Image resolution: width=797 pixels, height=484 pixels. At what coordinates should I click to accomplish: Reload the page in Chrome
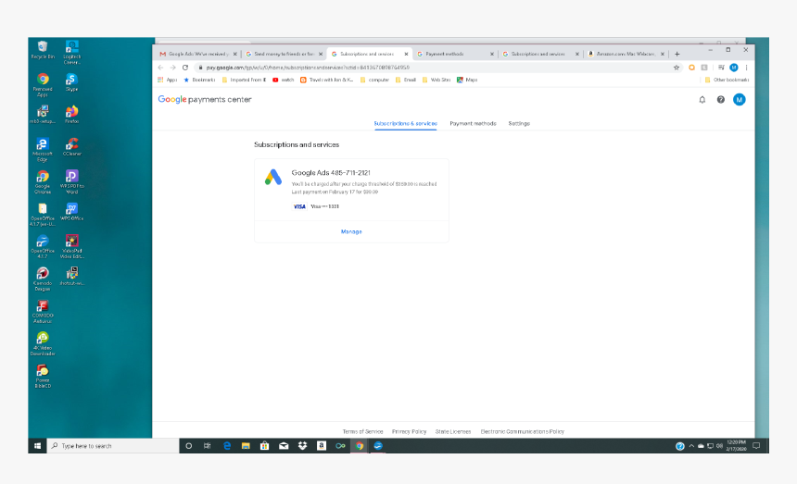click(x=185, y=68)
